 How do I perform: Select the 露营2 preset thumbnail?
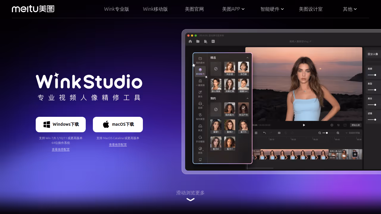[229, 127]
